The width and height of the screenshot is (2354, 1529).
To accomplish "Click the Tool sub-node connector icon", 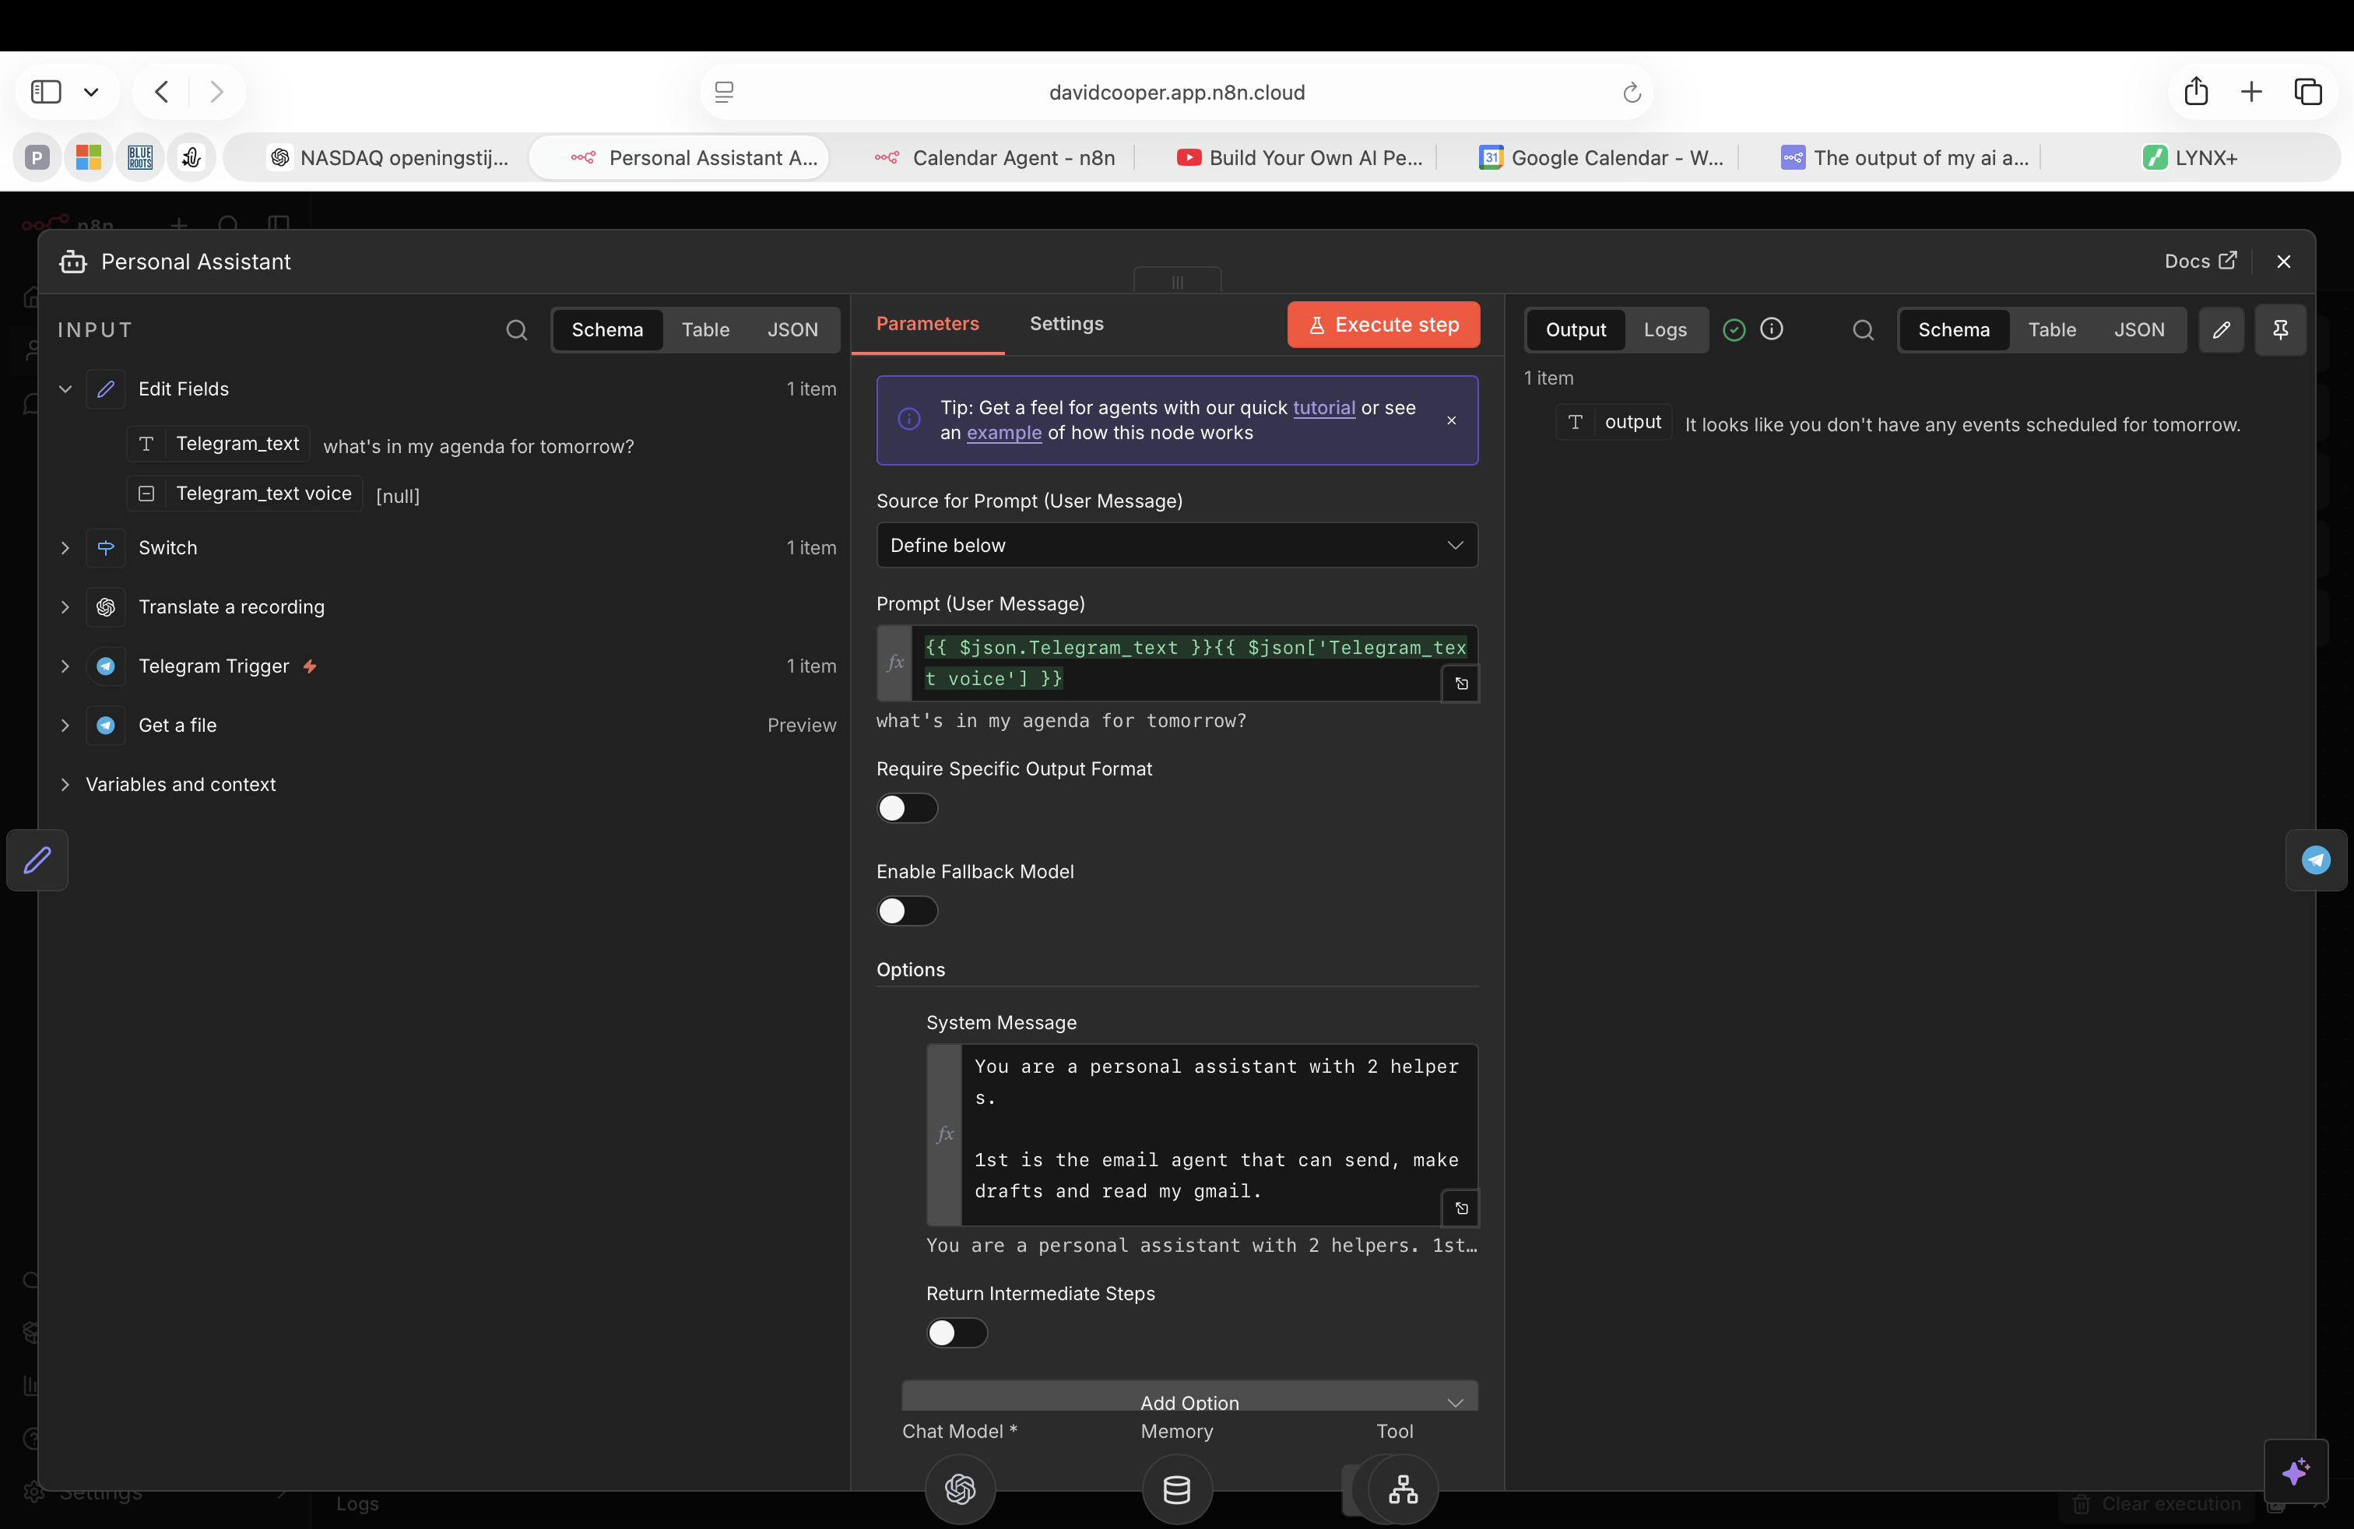I will pos(1403,1489).
